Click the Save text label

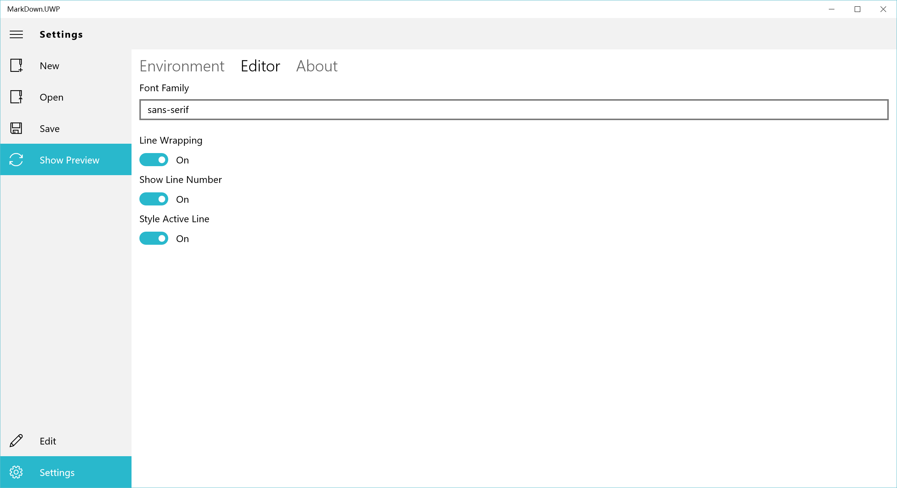click(x=49, y=129)
